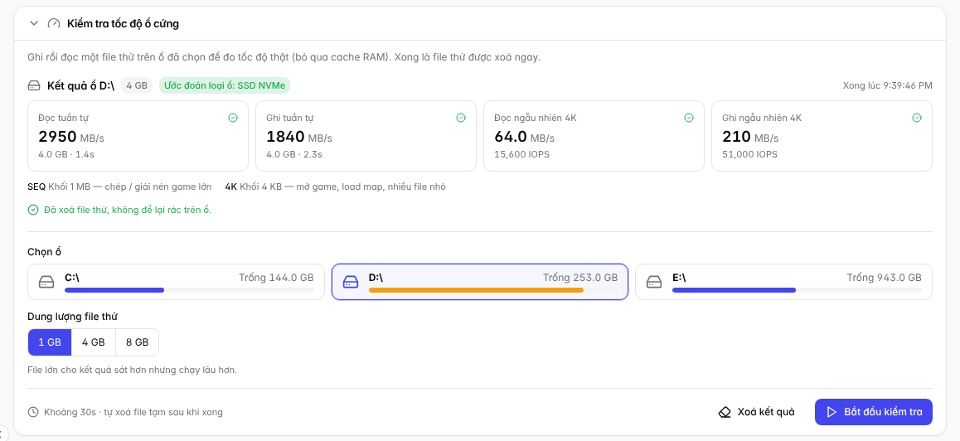Click the drive icon next to Kết quả ổ D:\
This screenshot has width=960, height=441.
(34, 85)
